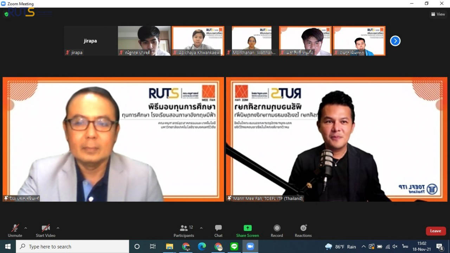
Task: Click the Zoom Meeting title bar icon
Action: [x=3, y=4]
